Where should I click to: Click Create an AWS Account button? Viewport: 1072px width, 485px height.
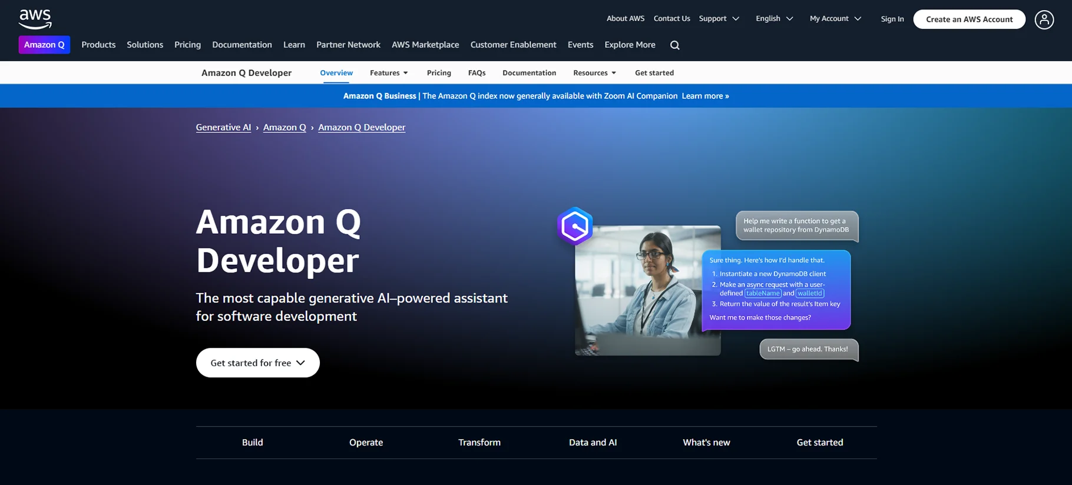click(x=969, y=19)
